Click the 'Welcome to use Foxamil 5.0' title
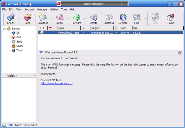The width and height of the screenshot is (185, 128). coord(61,52)
